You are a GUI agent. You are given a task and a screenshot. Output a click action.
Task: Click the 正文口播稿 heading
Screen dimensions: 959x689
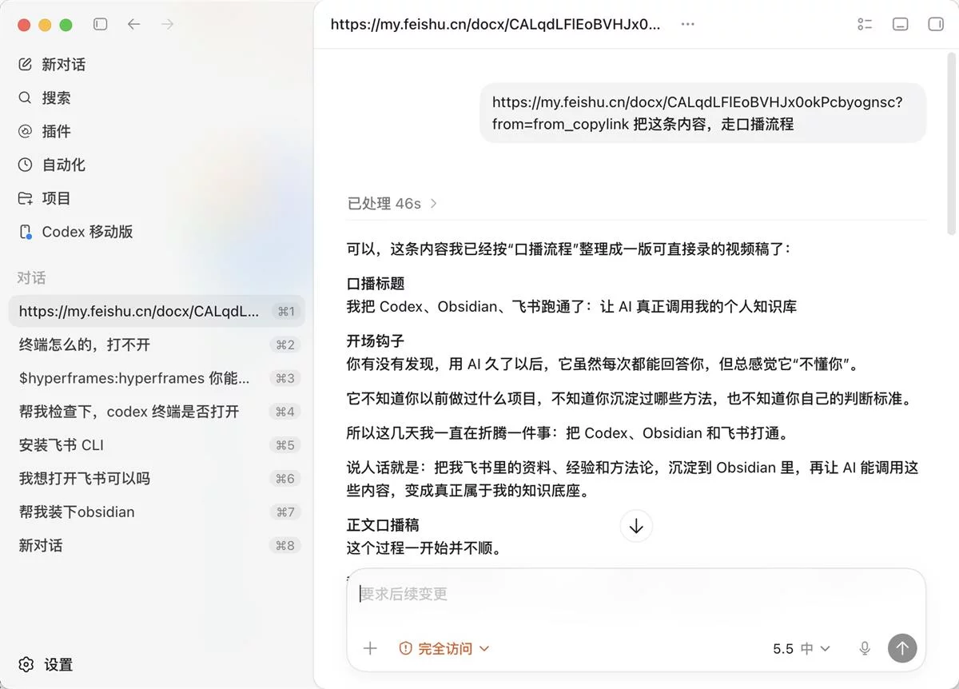(383, 525)
